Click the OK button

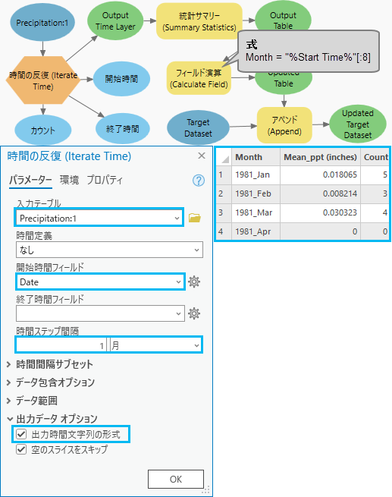176,479
